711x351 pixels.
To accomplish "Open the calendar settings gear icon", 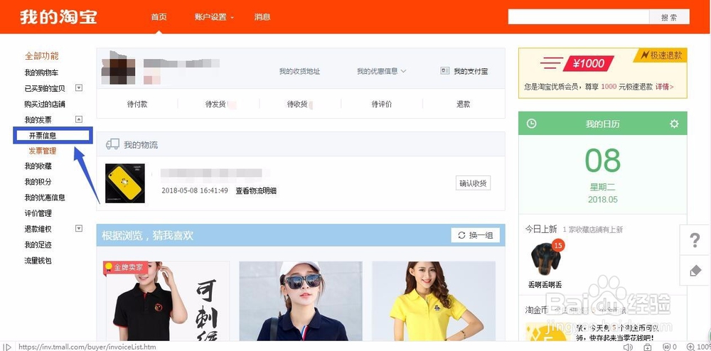I will point(674,124).
